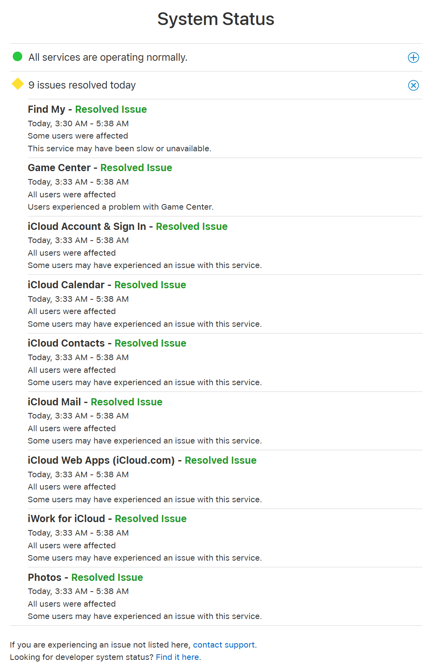Click 'Some users were affected' under Find My
The height and width of the screenshot is (669, 445).
(x=78, y=136)
